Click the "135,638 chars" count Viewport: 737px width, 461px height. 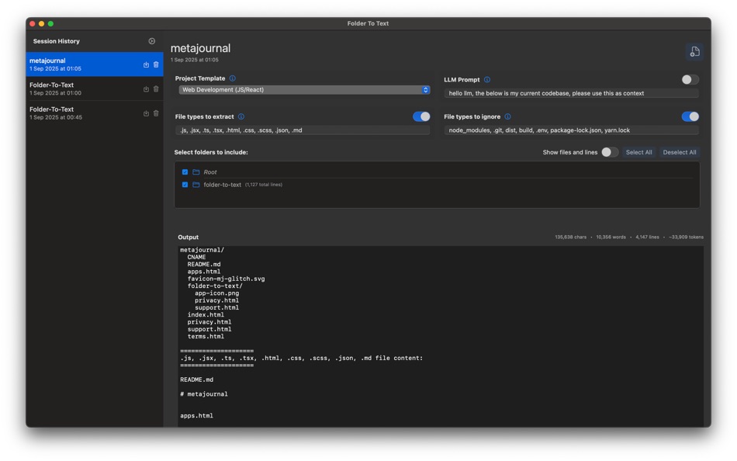pos(571,237)
